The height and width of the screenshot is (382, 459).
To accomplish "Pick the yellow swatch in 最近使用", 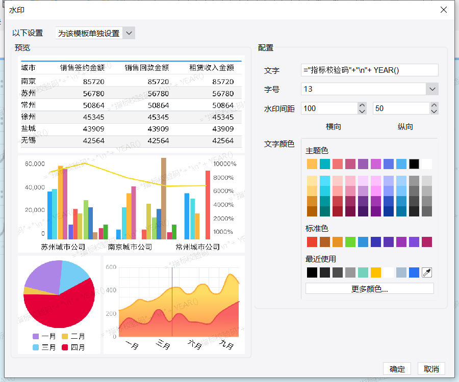I will (x=376, y=272).
